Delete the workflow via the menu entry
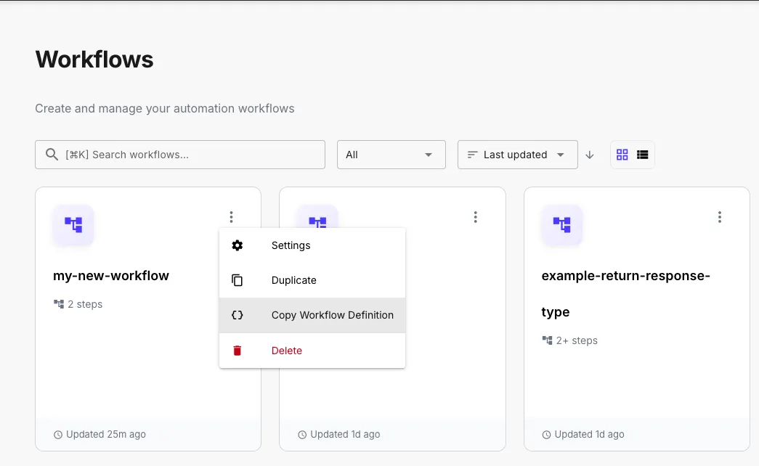 (x=286, y=350)
